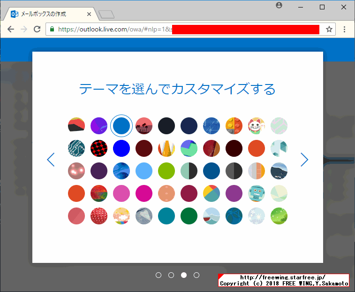355x292 pixels.
Task: Click the address bar URL field
Action: (190, 29)
